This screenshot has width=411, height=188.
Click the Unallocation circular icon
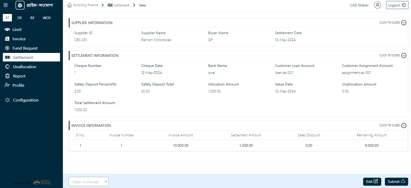8,67
